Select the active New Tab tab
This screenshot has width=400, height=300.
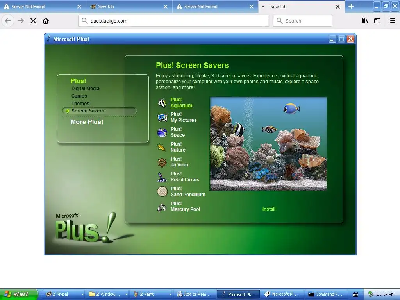click(x=301, y=7)
